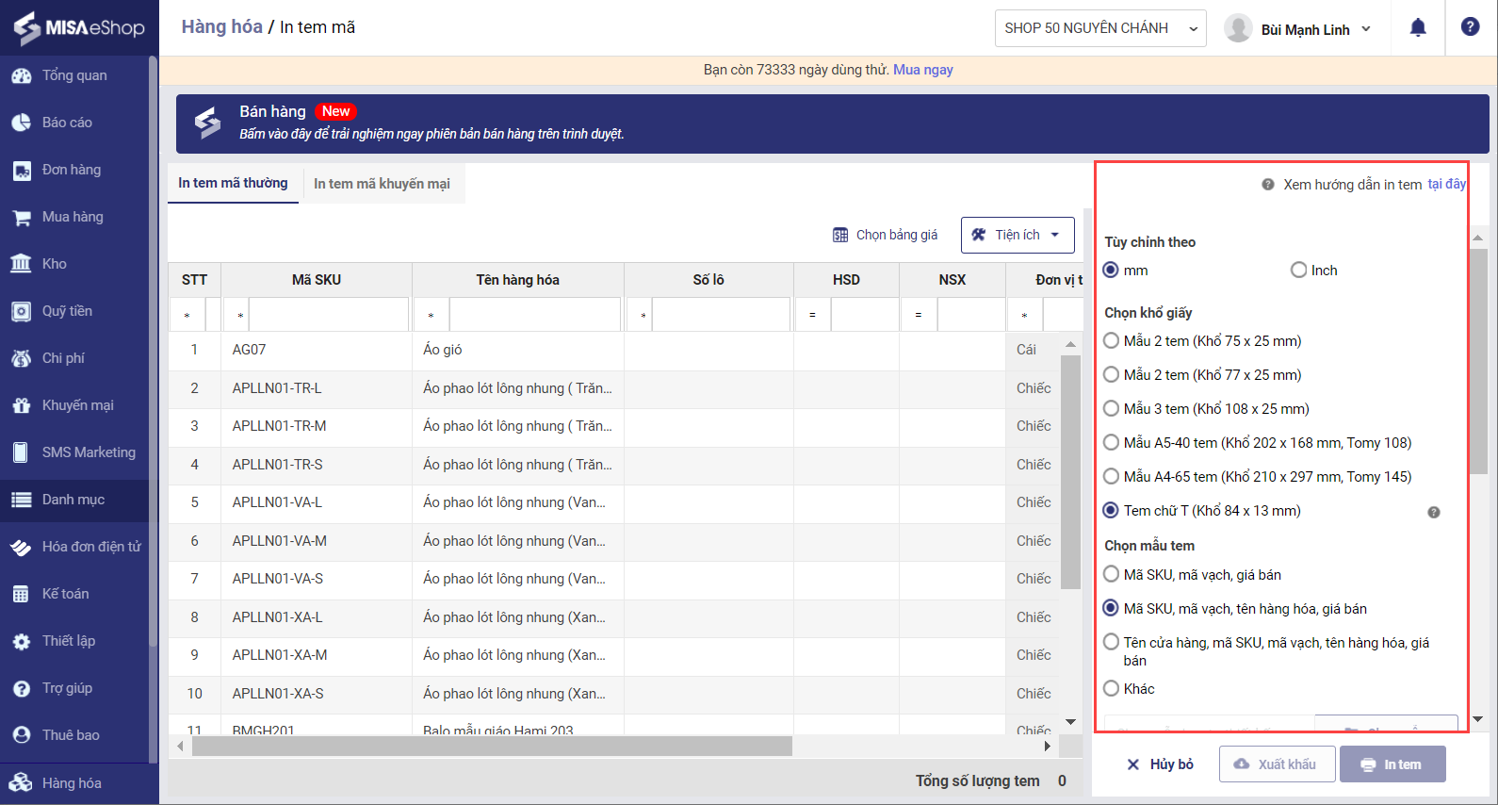The width and height of the screenshot is (1498, 805).
Task: Open the help question mark icon in header
Action: click(x=1470, y=27)
